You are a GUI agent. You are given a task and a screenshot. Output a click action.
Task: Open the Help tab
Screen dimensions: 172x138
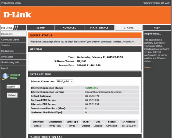pyautogui.click(x=157, y=28)
